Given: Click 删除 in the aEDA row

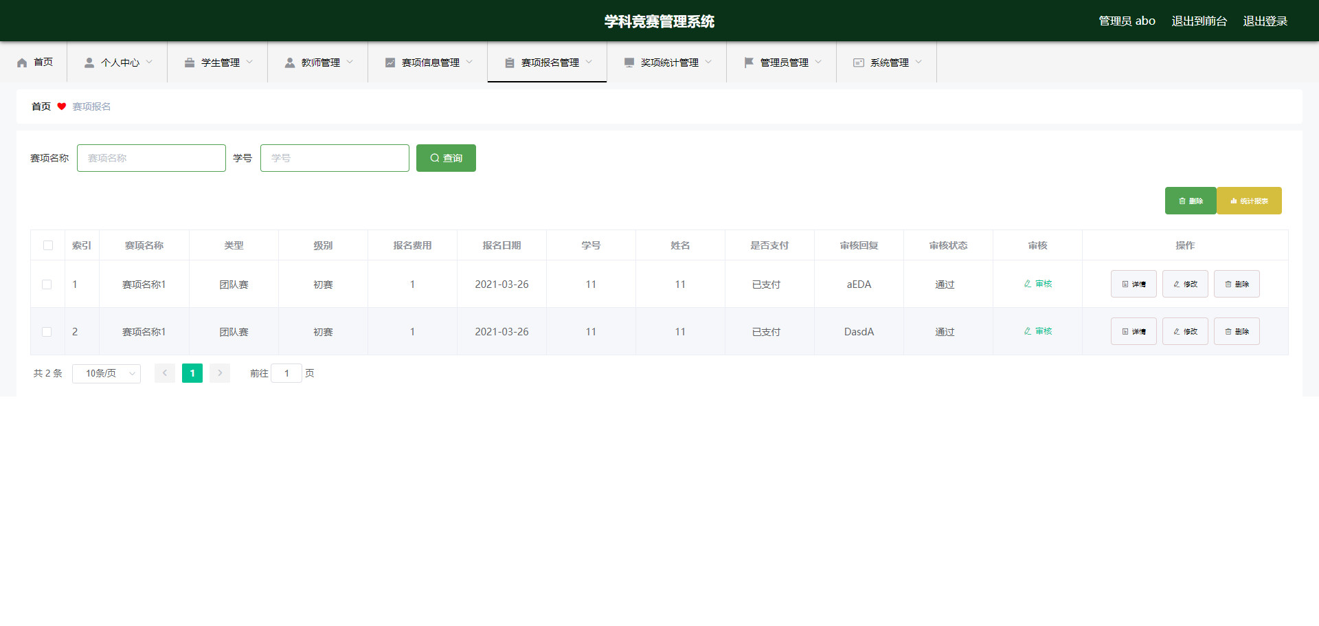Looking at the screenshot, I should pyautogui.click(x=1237, y=284).
